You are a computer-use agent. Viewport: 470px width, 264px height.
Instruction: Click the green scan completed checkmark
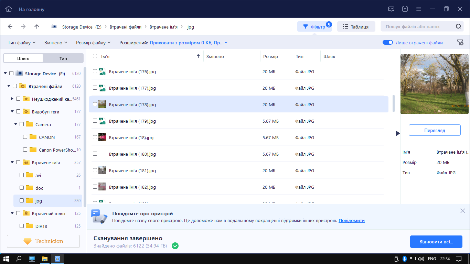175,246
